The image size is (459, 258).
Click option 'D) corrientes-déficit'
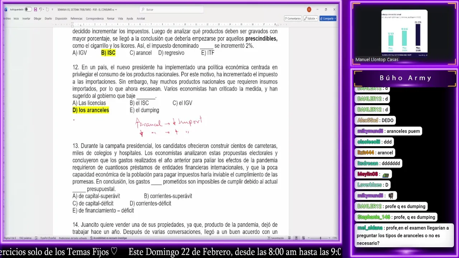(150, 203)
